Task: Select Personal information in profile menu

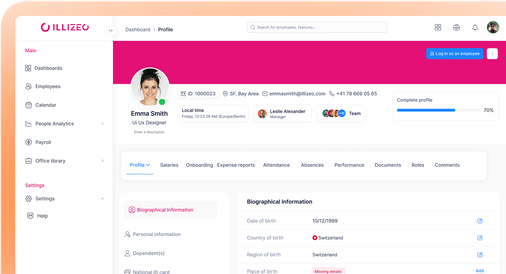Action: (x=157, y=234)
